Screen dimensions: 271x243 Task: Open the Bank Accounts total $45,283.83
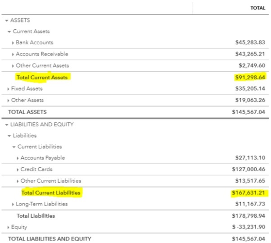tap(250, 43)
